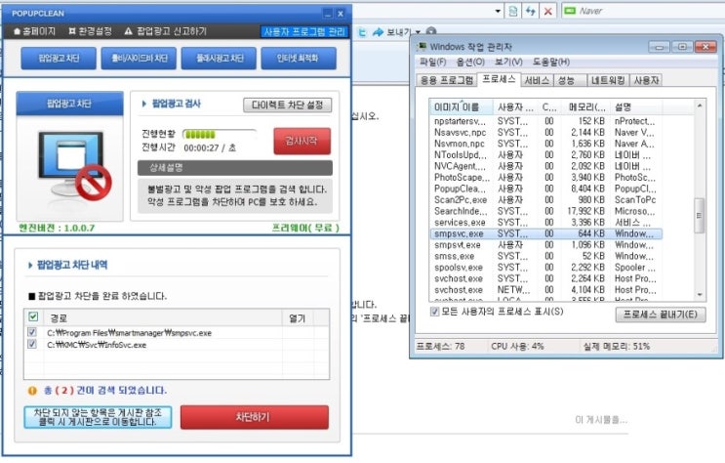Image resolution: width=725 pixels, height=463 pixels.
Task: Click C:\KMC\Svc\InfoSvc.exe path text
Action: click(97, 345)
